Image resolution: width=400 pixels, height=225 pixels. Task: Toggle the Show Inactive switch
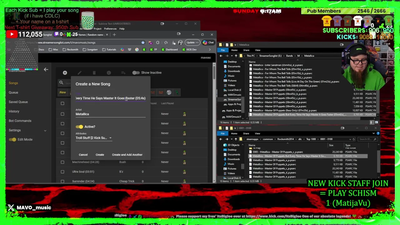tap(136, 73)
